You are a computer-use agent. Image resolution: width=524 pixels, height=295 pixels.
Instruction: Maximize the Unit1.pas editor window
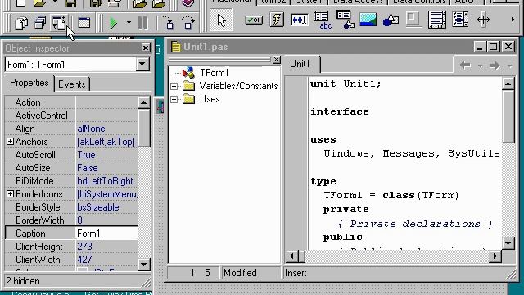(493, 47)
